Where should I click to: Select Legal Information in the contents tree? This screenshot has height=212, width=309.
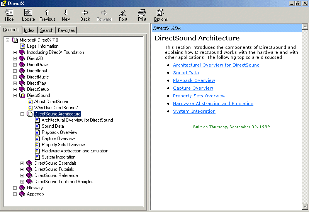(42, 46)
